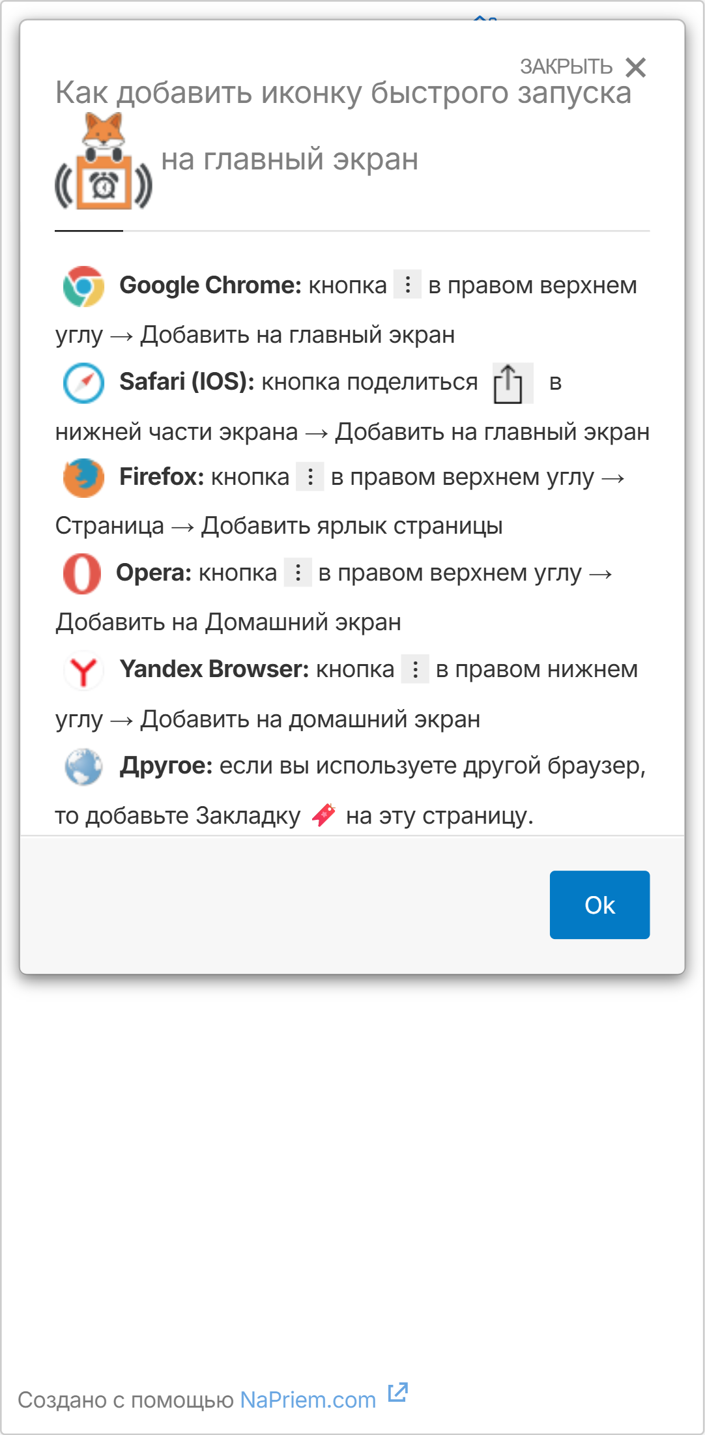Click the Firefox browser icon
Screen dimensions: 705x1435
[x=83, y=478]
